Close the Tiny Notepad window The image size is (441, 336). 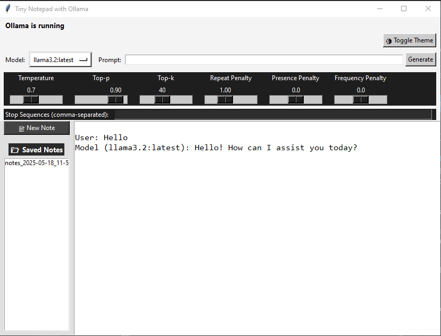click(x=428, y=8)
